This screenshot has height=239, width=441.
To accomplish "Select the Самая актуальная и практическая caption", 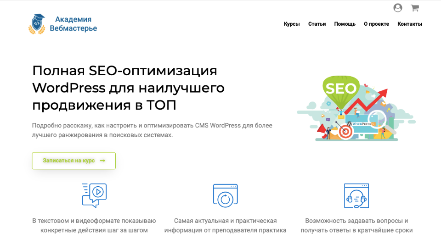I will 225,225.
